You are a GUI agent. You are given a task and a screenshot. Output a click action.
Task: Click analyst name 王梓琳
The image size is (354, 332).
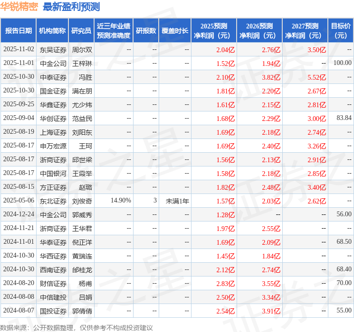[x=82, y=64]
